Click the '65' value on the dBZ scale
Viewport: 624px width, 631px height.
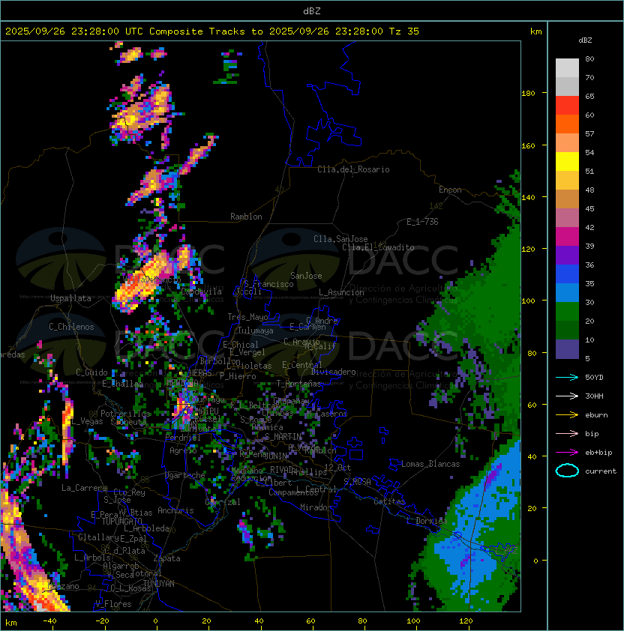589,96
